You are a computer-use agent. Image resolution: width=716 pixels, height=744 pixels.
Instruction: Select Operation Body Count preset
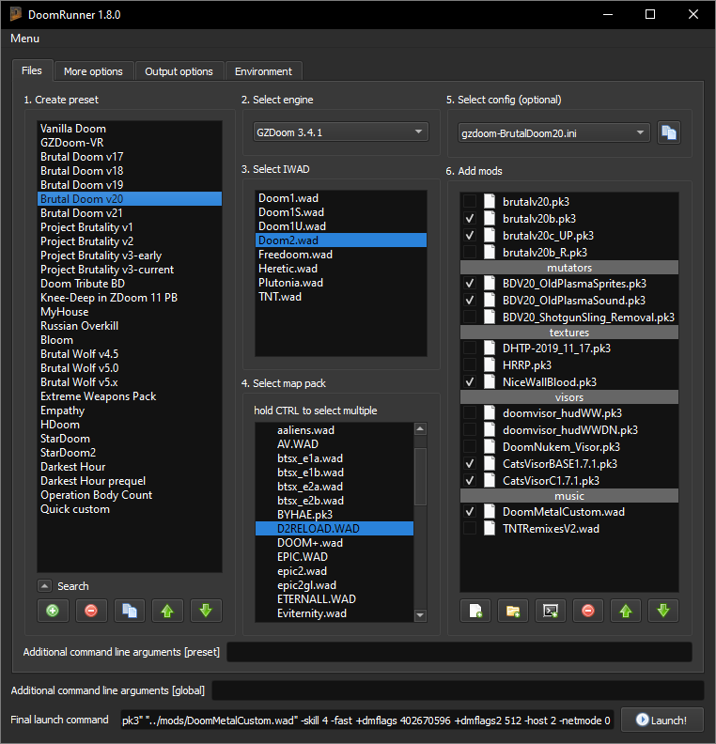pyautogui.click(x=130, y=494)
